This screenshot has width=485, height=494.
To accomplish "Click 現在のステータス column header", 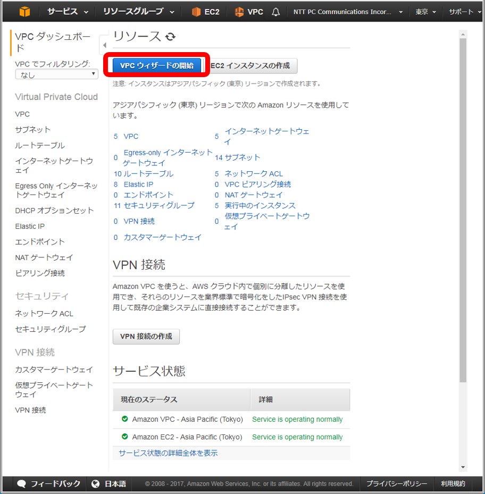I will tap(181, 399).
